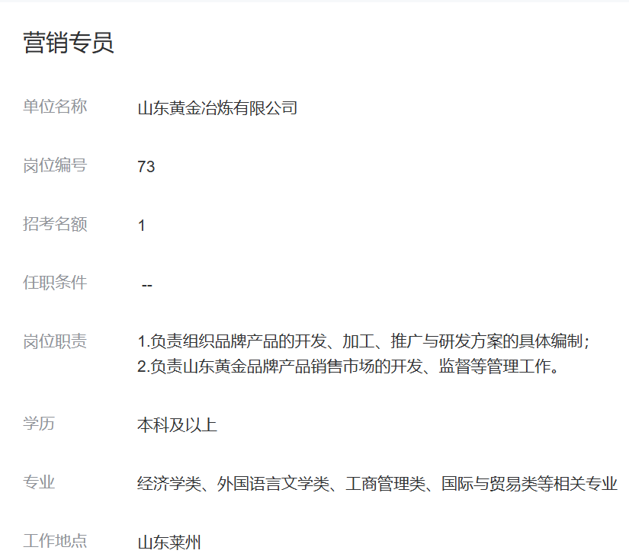Click the 营销专员 job title heading
629x560 pixels.
69,43
